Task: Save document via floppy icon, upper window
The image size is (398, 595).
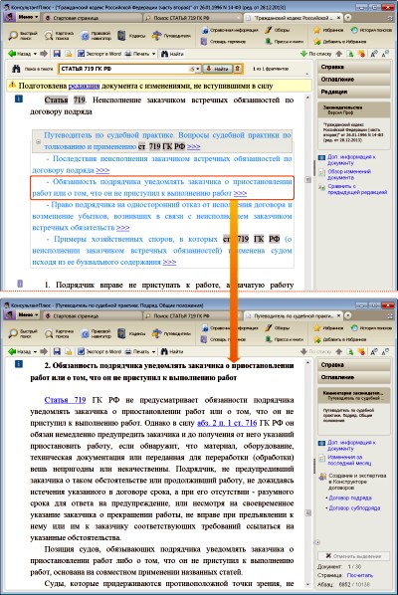Action: 57,54
